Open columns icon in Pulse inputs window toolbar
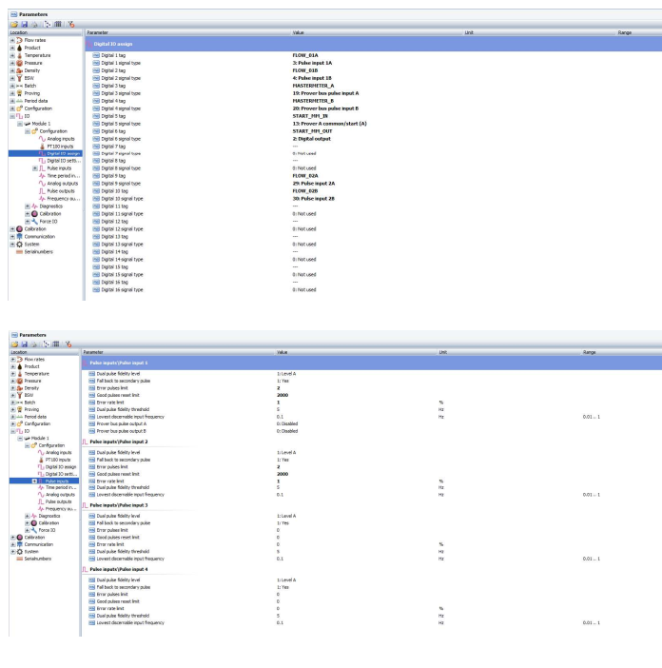Viewport: 662px width, 668px height. pos(56,344)
